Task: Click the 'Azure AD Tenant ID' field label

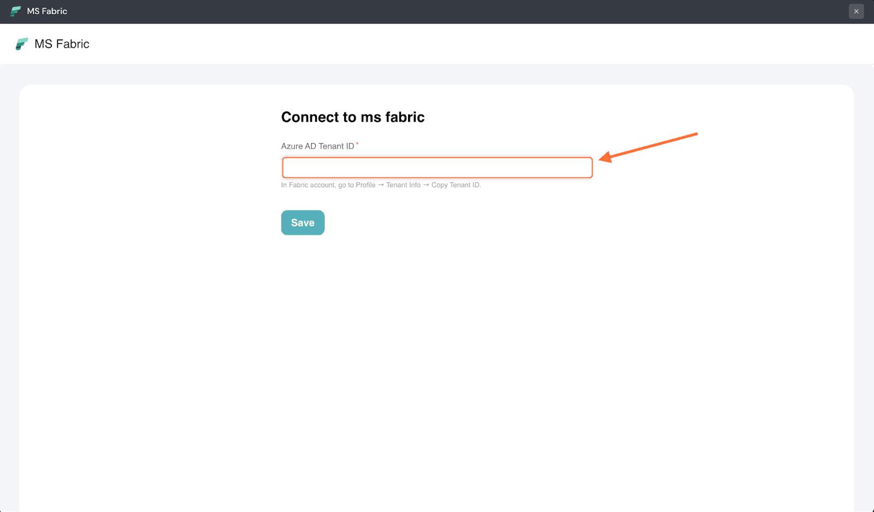Action: point(317,146)
